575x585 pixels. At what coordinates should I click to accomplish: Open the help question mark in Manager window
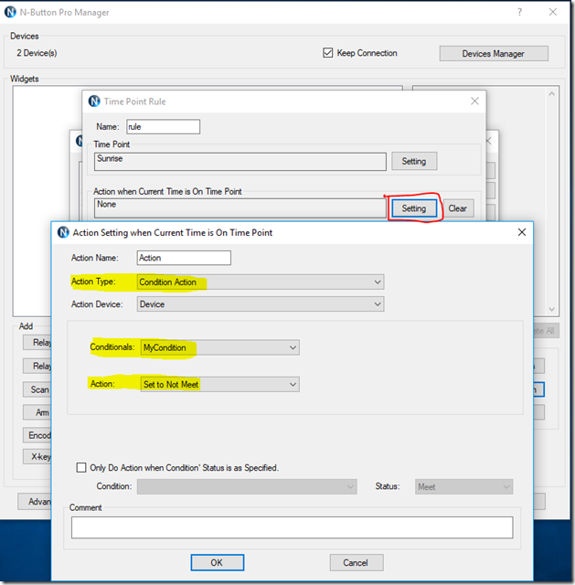519,12
